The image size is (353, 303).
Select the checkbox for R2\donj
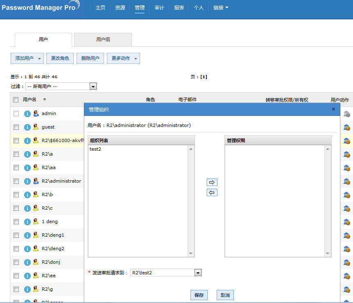pyautogui.click(x=16, y=262)
